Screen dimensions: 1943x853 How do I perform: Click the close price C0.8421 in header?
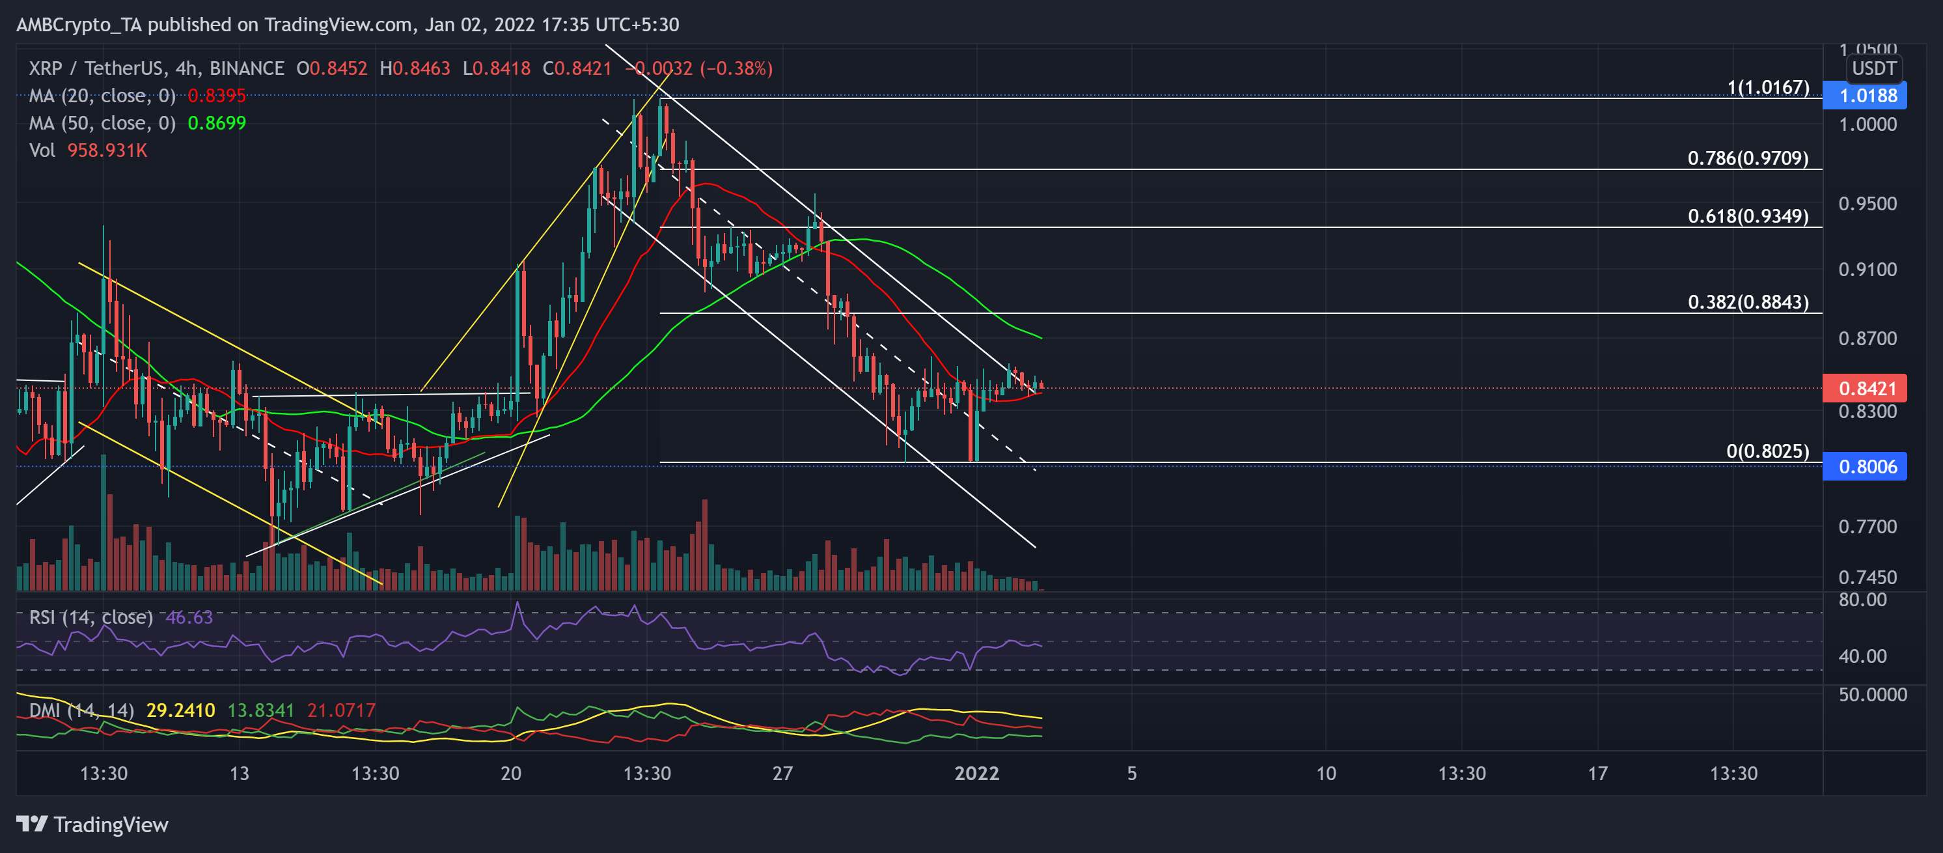pos(577,68)
